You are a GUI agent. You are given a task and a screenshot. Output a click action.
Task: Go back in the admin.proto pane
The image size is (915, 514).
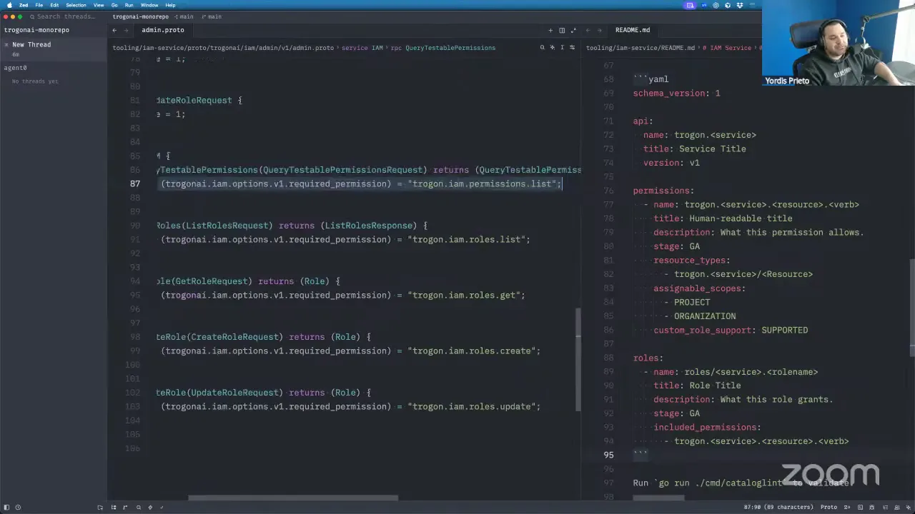tap(114, 30)
